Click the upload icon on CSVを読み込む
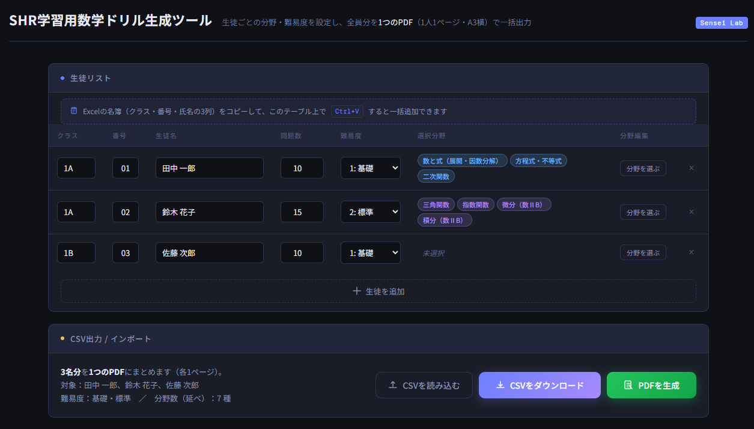Image resolution: width=754 pixels, height=429 pixels. click(x=393, y=385)
